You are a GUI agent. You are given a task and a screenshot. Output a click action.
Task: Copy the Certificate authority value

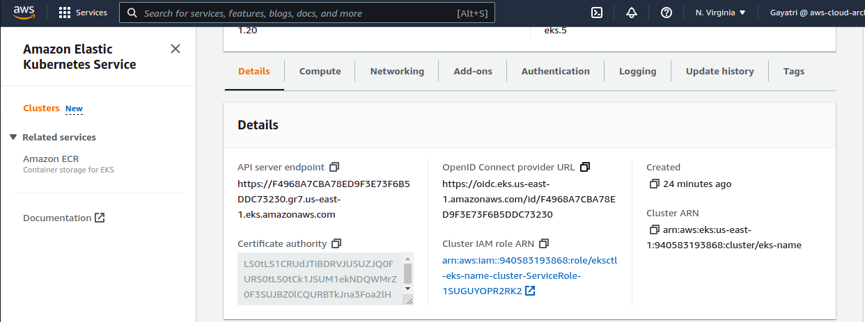(336, 243)
